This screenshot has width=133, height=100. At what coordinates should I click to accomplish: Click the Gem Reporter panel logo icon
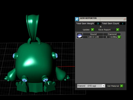[77, 19]
